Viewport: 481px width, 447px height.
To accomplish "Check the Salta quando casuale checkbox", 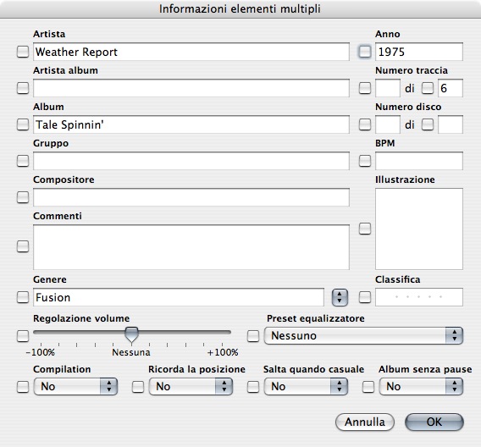I will (253, 387).
